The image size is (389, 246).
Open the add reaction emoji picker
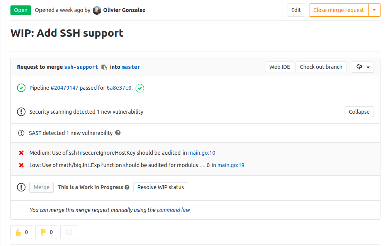click(x=68, y=232)
